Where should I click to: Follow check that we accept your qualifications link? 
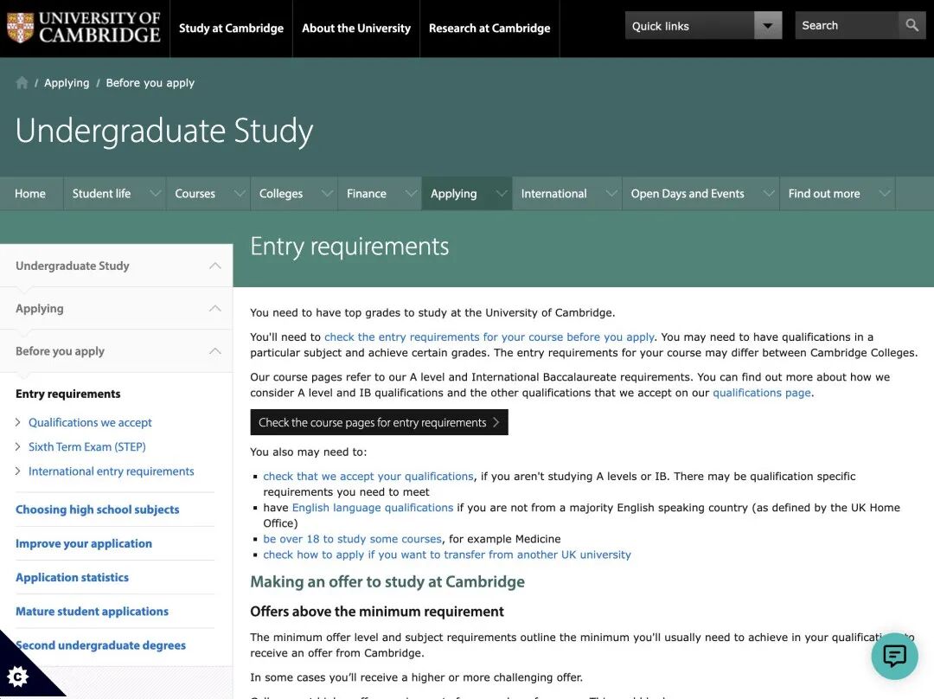pyautogui.click(x=368, y=476)
